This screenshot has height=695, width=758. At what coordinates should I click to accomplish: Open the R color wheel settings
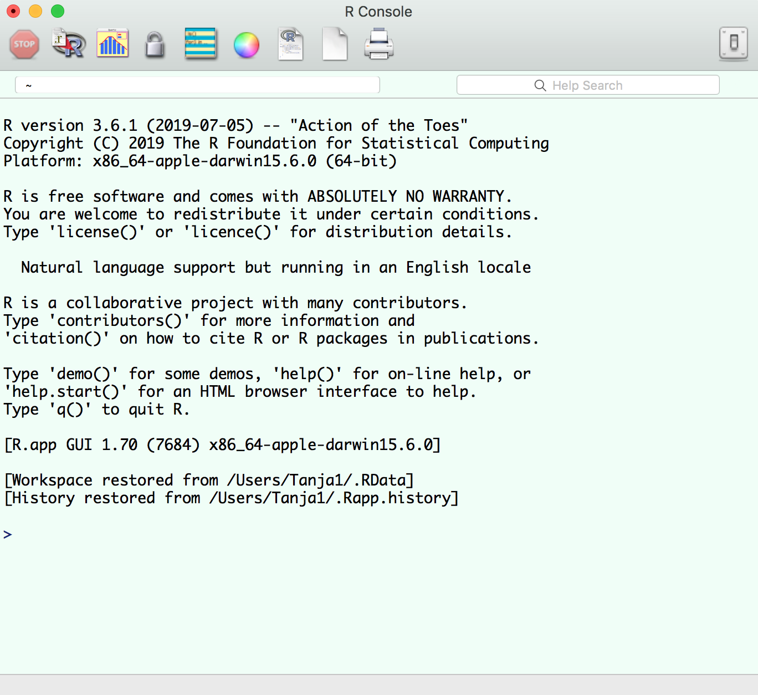pos(246,45)
